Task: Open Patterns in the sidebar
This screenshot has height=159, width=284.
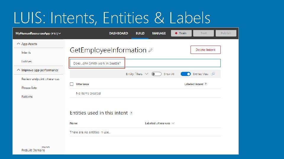Action: [27, 97]
